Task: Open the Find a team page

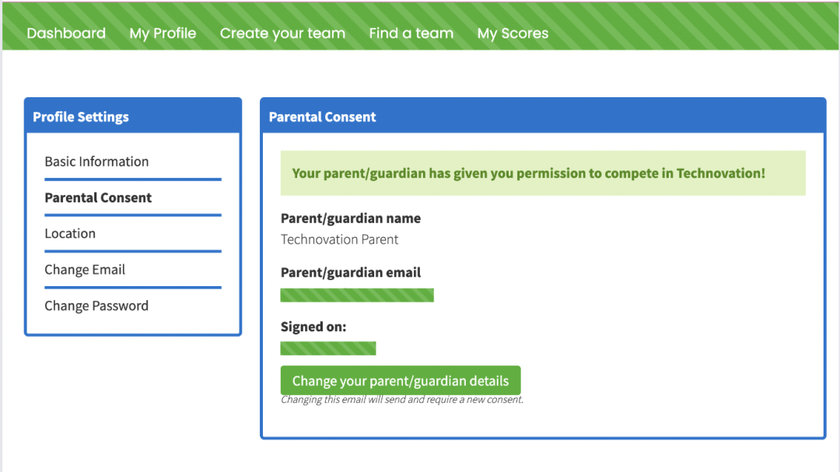Action: tap(411, 33)
